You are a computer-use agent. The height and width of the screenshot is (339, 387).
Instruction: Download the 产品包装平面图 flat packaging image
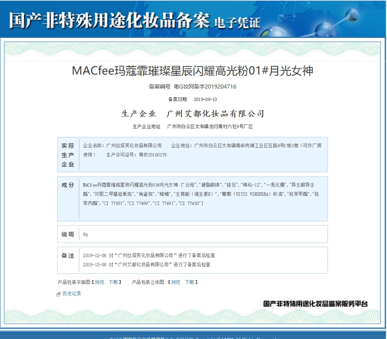click(x=113, y=282)
